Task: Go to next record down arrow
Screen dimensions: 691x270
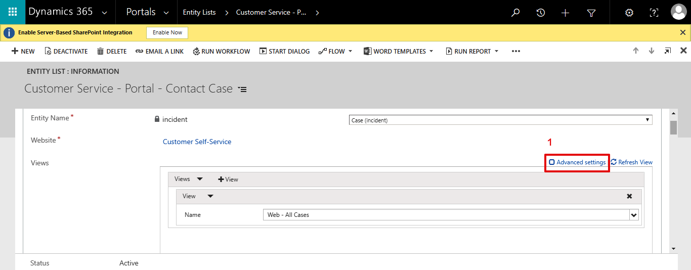Action: tap(652, 51)
